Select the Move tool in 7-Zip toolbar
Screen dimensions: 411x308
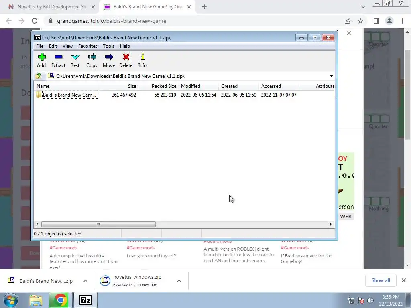tap(109, 60)
